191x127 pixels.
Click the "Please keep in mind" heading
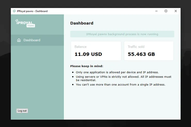point(87,66)
